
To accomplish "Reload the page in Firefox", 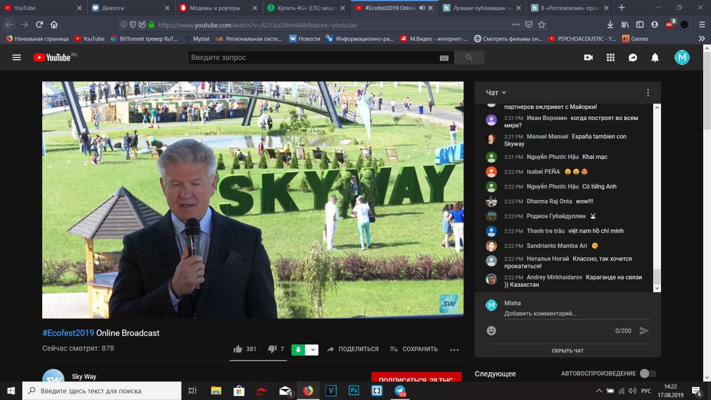I will 39,24.
